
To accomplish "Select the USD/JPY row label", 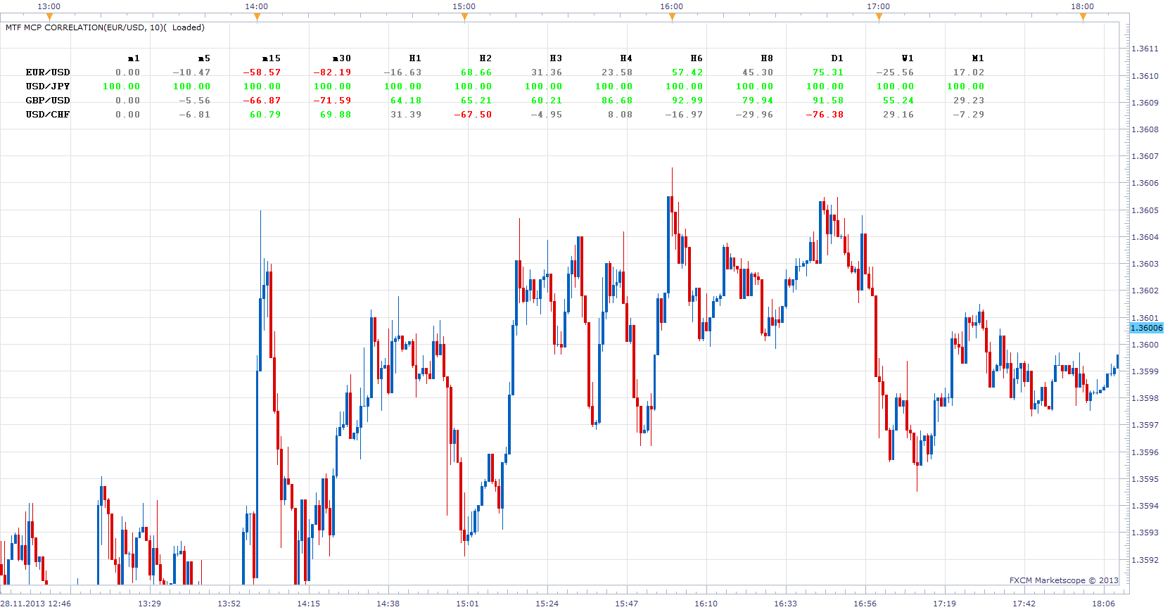I will coord(48,87).
